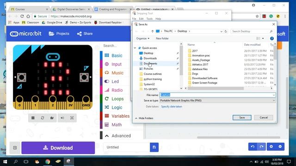Reload the Chrome page
Screen dimensions: 296x166
[22, 17]
